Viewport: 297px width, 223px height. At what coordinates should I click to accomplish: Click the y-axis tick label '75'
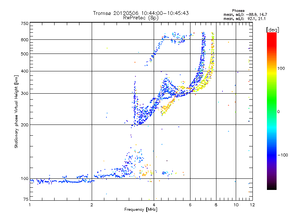(x=26, y=199)
